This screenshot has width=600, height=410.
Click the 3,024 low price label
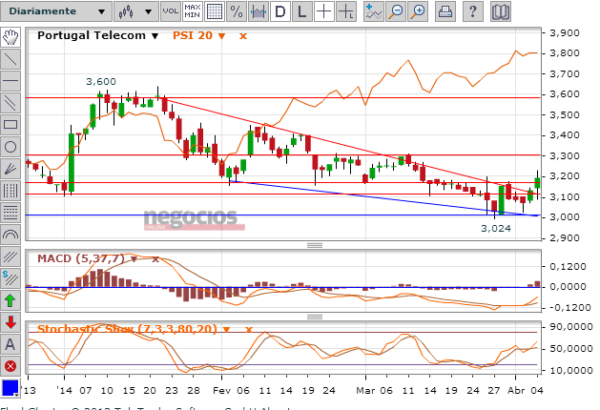click(496, 228)
